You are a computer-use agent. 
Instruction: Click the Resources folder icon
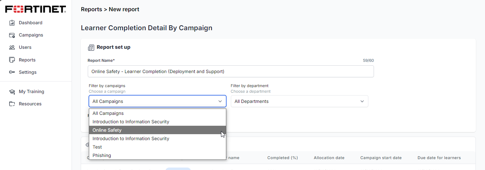click(x=12, y=104)
